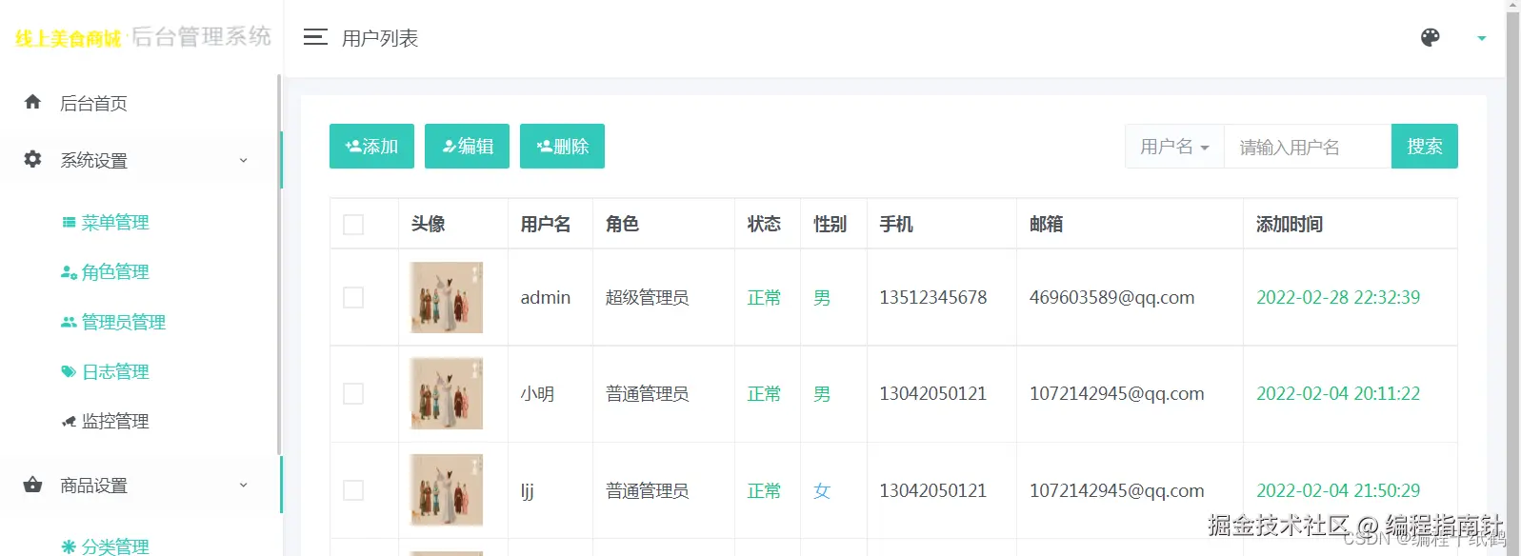Click the home icon beside 后台首页
Screen dimensions: 1521x556
coord(32,102)
